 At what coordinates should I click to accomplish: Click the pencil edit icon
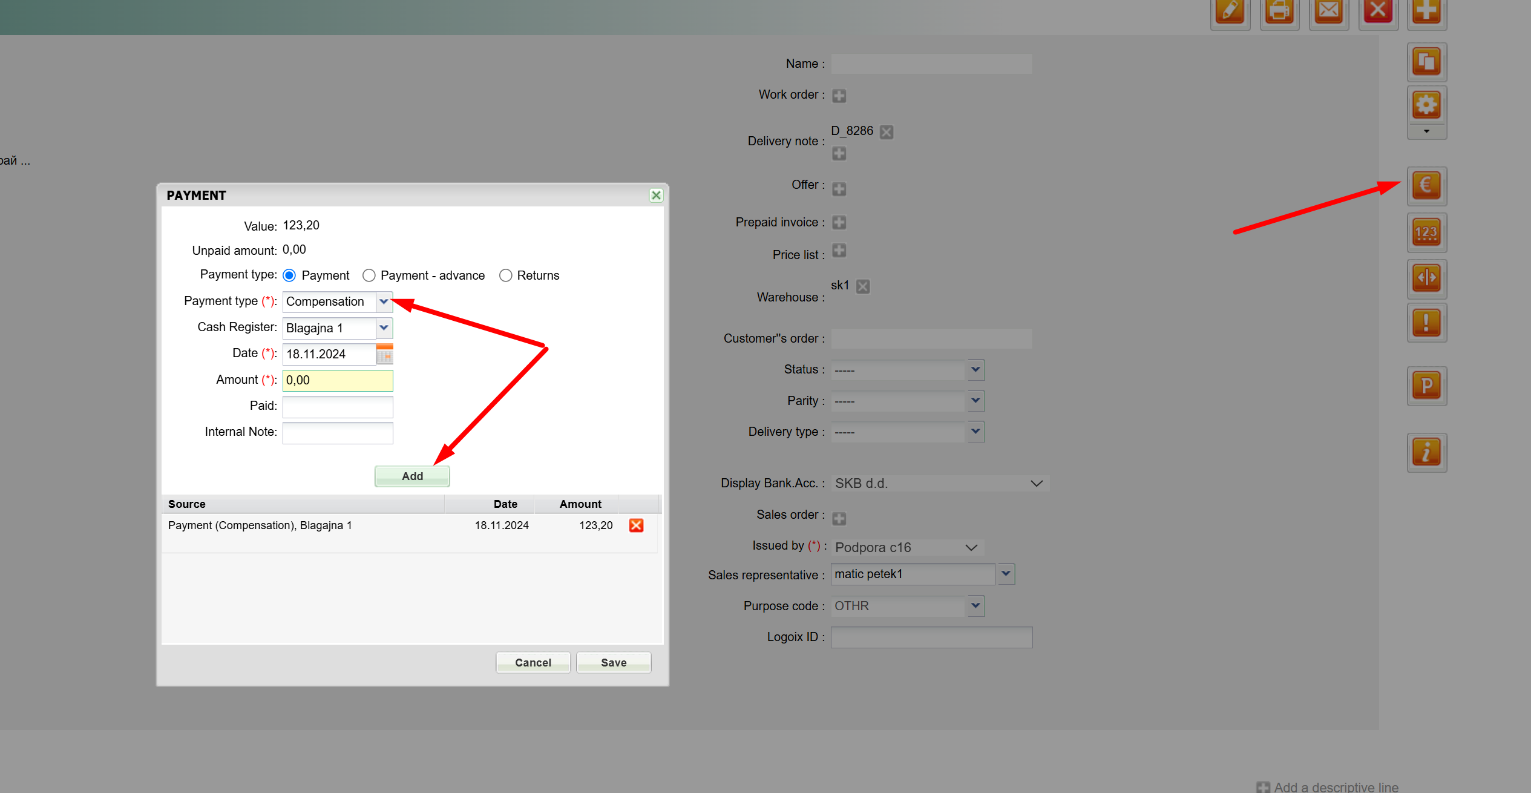click(1230, 11)
